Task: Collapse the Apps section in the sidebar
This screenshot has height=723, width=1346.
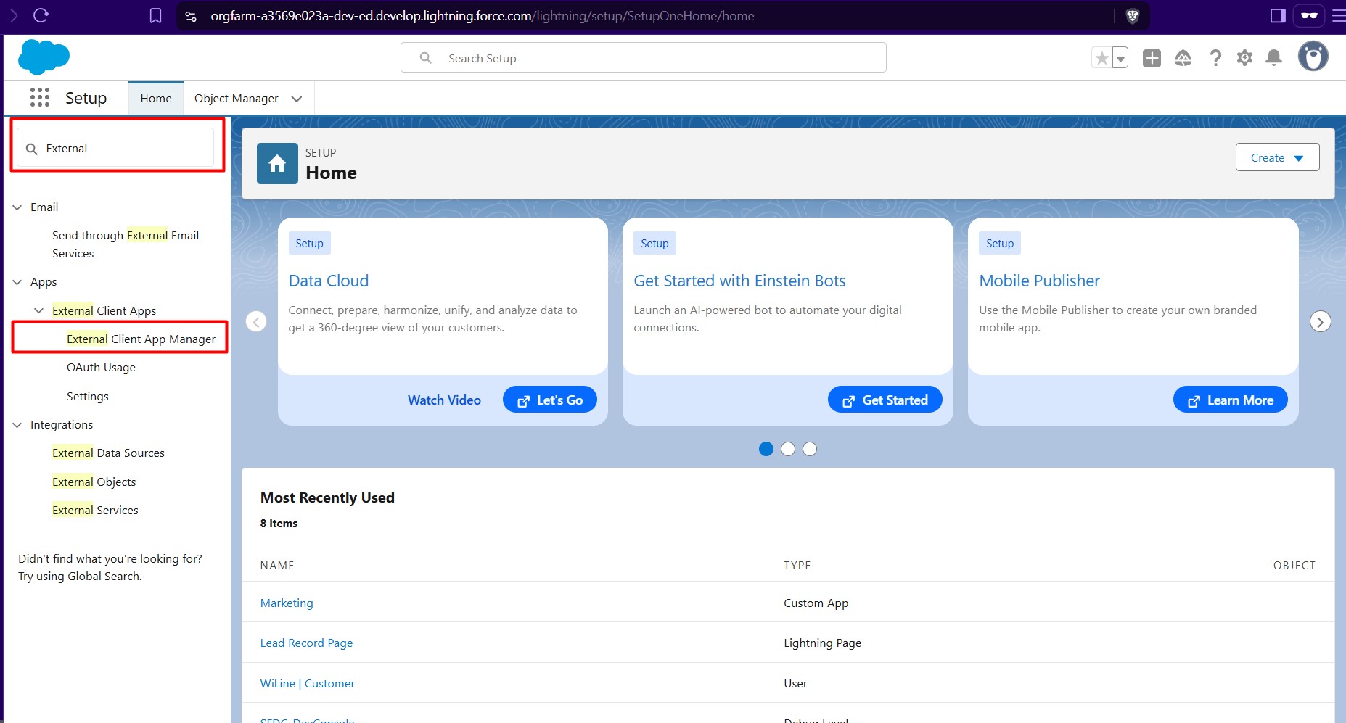Action: (x=17, y=281)
